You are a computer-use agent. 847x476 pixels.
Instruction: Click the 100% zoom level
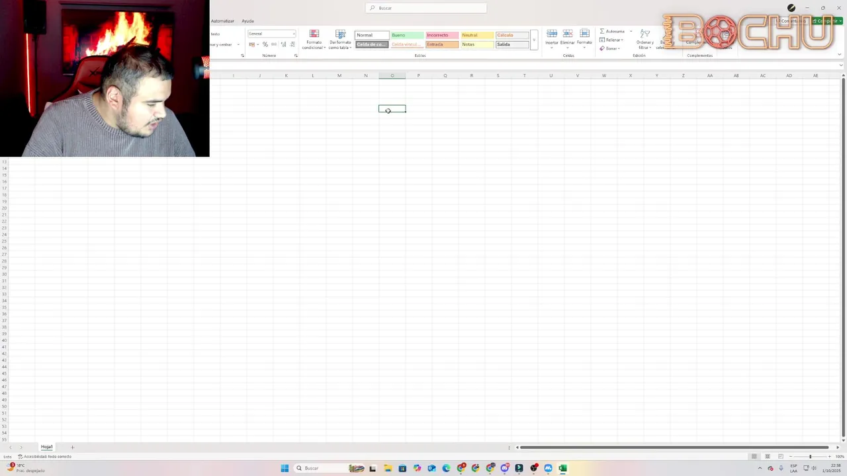coord(840,456)
